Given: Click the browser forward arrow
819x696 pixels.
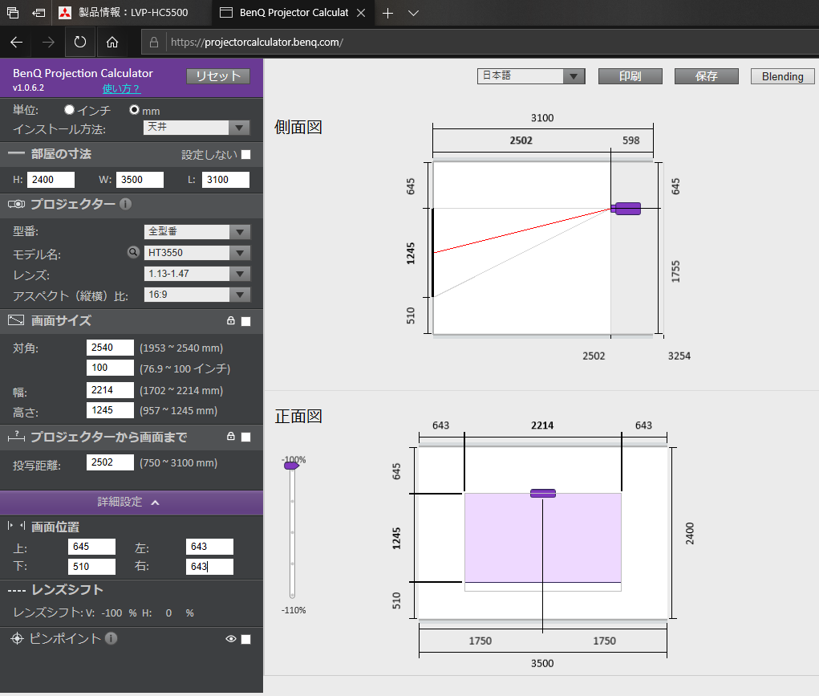Looking at the screenshot, I should tap(48, 43).
